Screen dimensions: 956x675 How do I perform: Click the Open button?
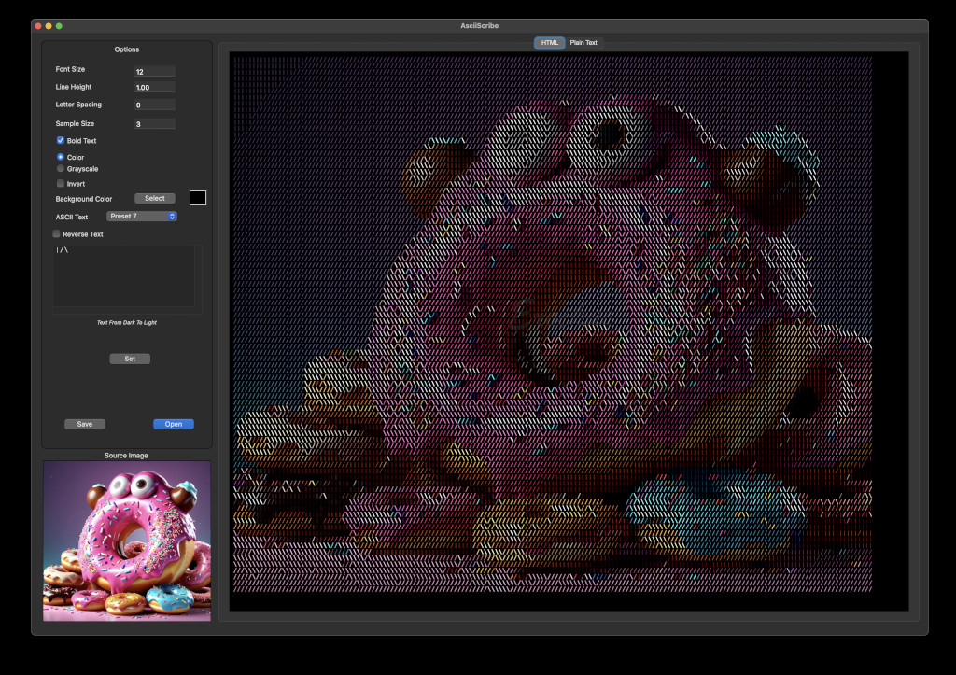click(x=173, y=424)
